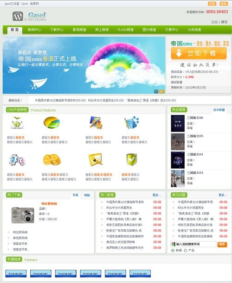Click the last PHOME.NET partner banner

[140, 274]
